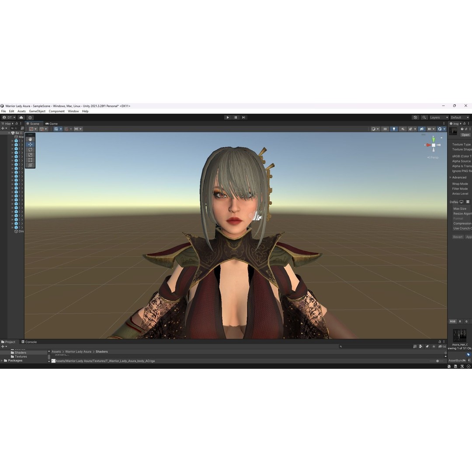Click the asset label tag icon in Inspector

click(x=468, y=354)
